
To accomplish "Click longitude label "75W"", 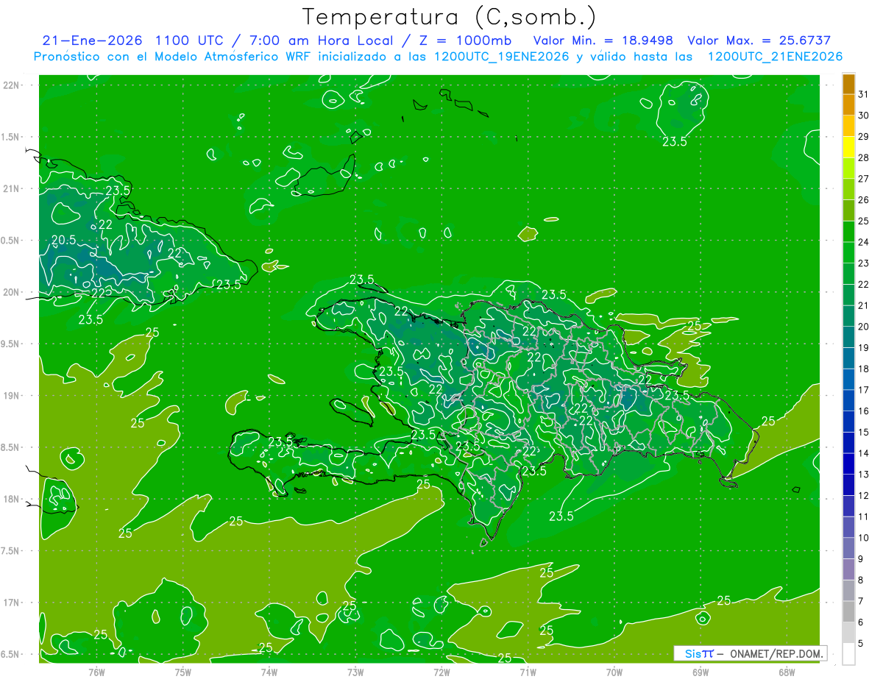I will 182,671.
